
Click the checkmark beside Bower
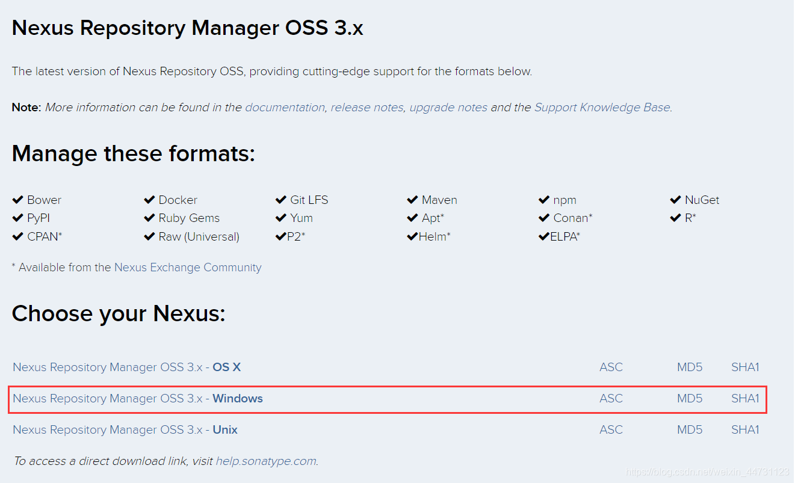pyautogui.click(x=17, y=200)
